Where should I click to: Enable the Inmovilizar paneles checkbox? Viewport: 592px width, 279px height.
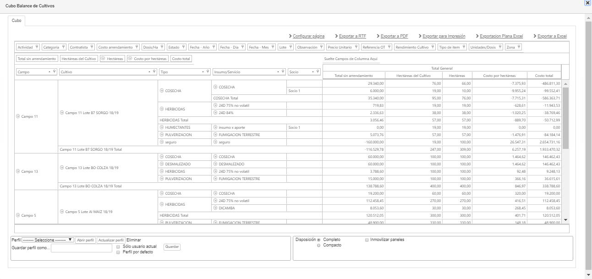(367, 240)
